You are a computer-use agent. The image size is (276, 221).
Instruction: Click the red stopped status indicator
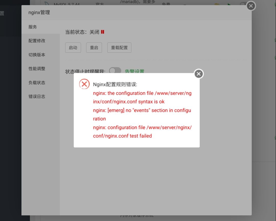point(103,32)
